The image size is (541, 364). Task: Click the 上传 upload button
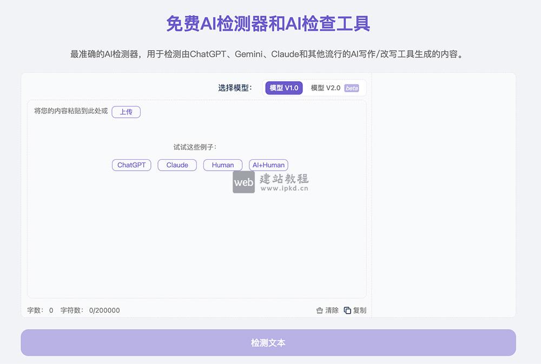[x=126, y=112]
